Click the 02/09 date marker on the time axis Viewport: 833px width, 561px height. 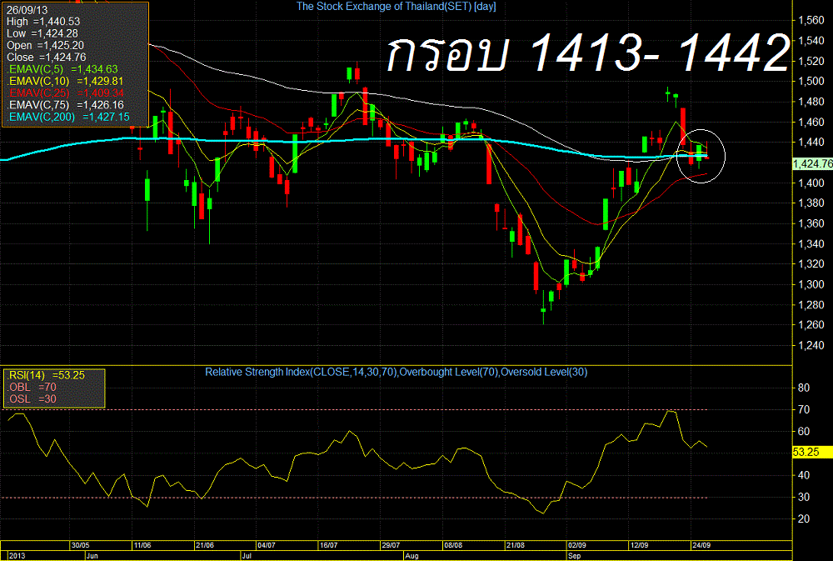point(577,546)
